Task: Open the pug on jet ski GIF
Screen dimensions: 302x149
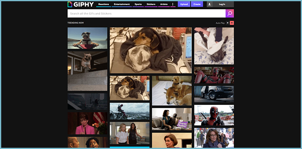Action: tap(87, 38)
